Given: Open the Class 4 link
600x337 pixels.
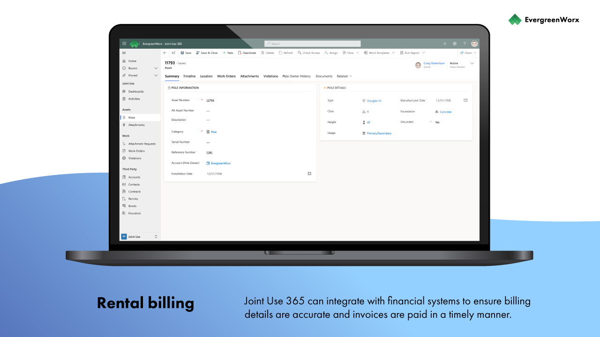Looking at the screenshot, I should tap(367, 112).
